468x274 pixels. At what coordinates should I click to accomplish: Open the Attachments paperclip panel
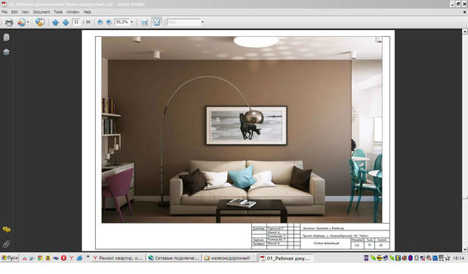[x=6, y=244]
